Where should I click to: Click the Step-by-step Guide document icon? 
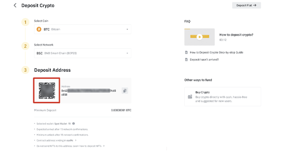(x=186, y=52)
